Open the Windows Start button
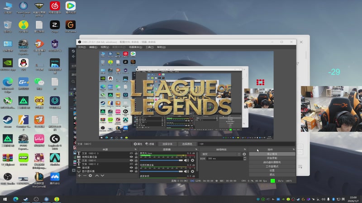This screenshot has width=362, height=203. point(5,199)
